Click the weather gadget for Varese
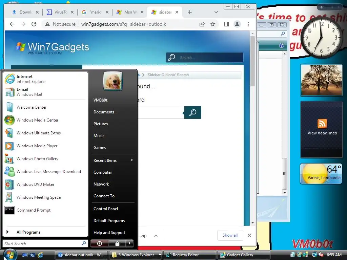 click(x=321, y=174)
